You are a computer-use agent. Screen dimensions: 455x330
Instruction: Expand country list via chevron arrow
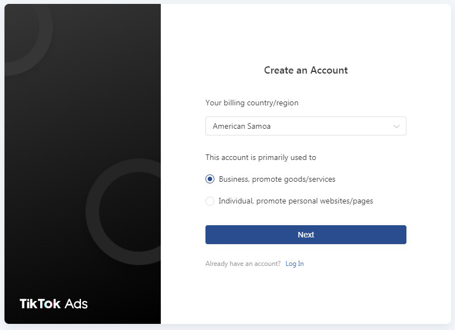pyautogui.click(x=396, y=127)
